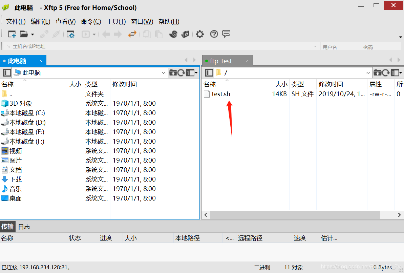This screenshot has height=273, width=404.
Task: Close the ftp_test tab
Action: [x=247, y=61]
